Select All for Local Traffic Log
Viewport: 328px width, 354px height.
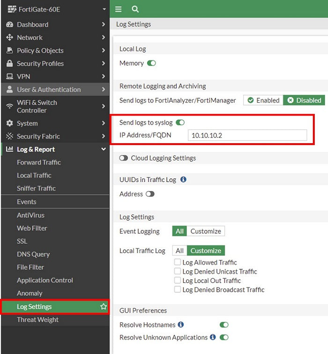click(x=179, y=250)
